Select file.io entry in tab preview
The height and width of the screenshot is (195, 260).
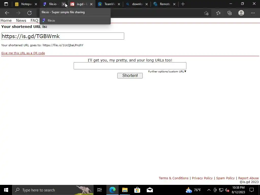pyautogui.click(x=75, y=20)
